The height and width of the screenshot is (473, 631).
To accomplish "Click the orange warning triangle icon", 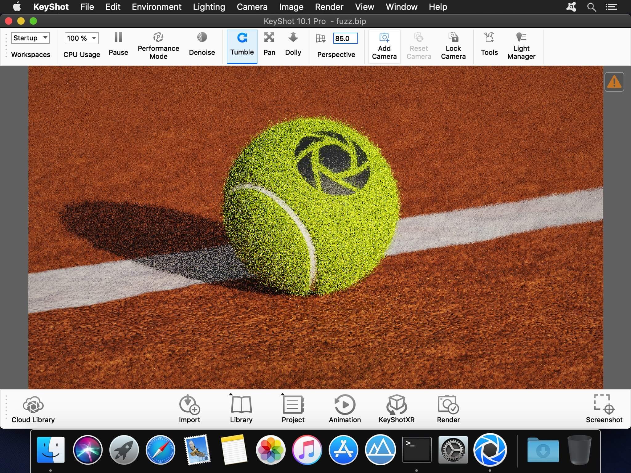I will (x=614, y=82).
